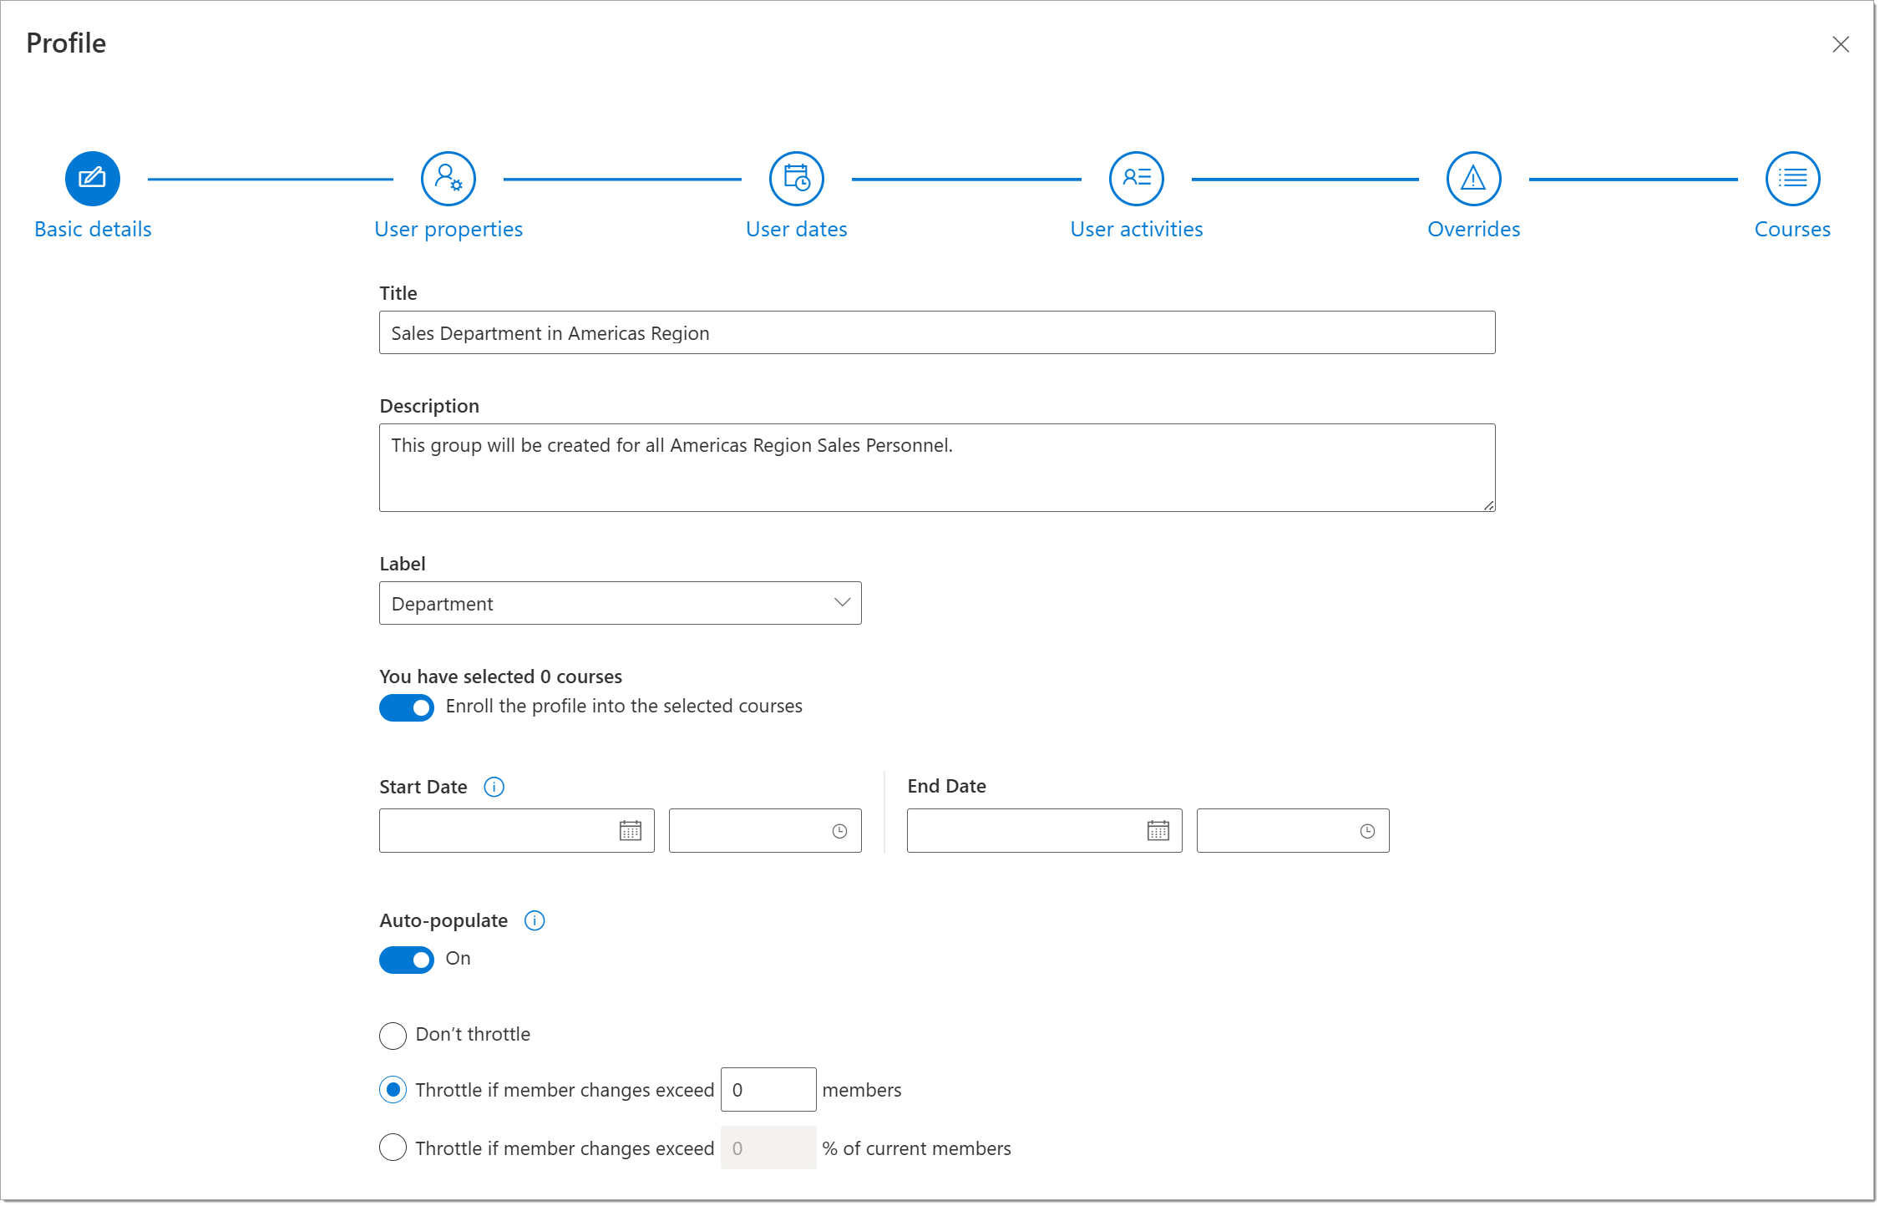Screen dimensions: 1880x1206
Task: Open the End Date time clock picker
Action: tap(1366, 831)
